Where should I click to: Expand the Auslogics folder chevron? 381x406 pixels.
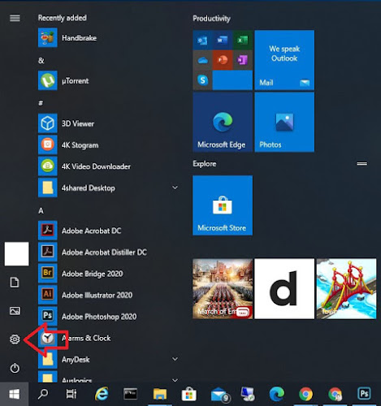(175, 380)
